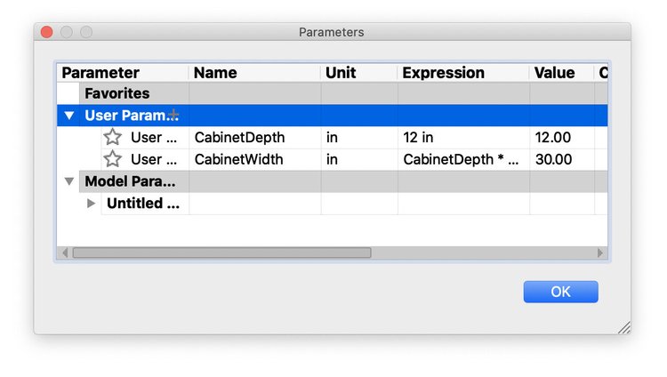Expand the Untitled model entry
This screenshot has width=667, height=377.
point(91,203)
